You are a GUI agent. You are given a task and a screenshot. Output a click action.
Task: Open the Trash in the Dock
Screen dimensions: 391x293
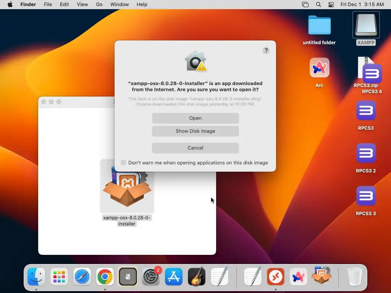tap(354, 277)
